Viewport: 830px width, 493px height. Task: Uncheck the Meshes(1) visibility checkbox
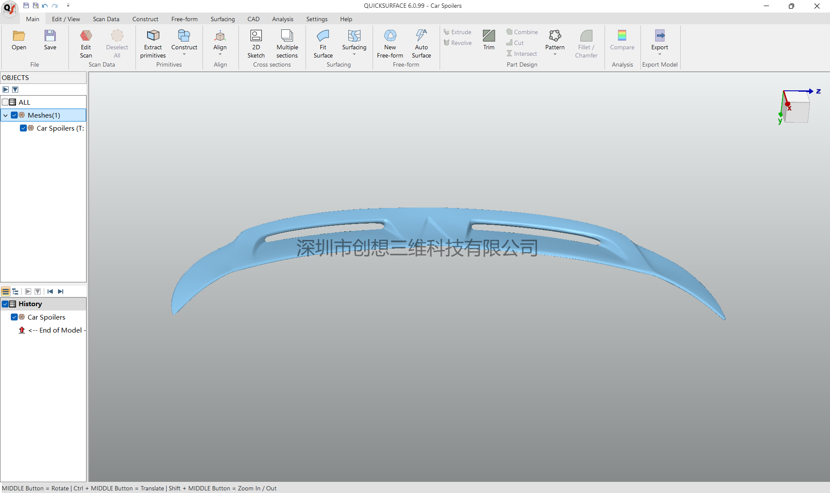coord(14,115)
